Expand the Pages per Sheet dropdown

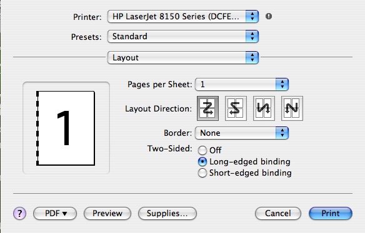242,84
